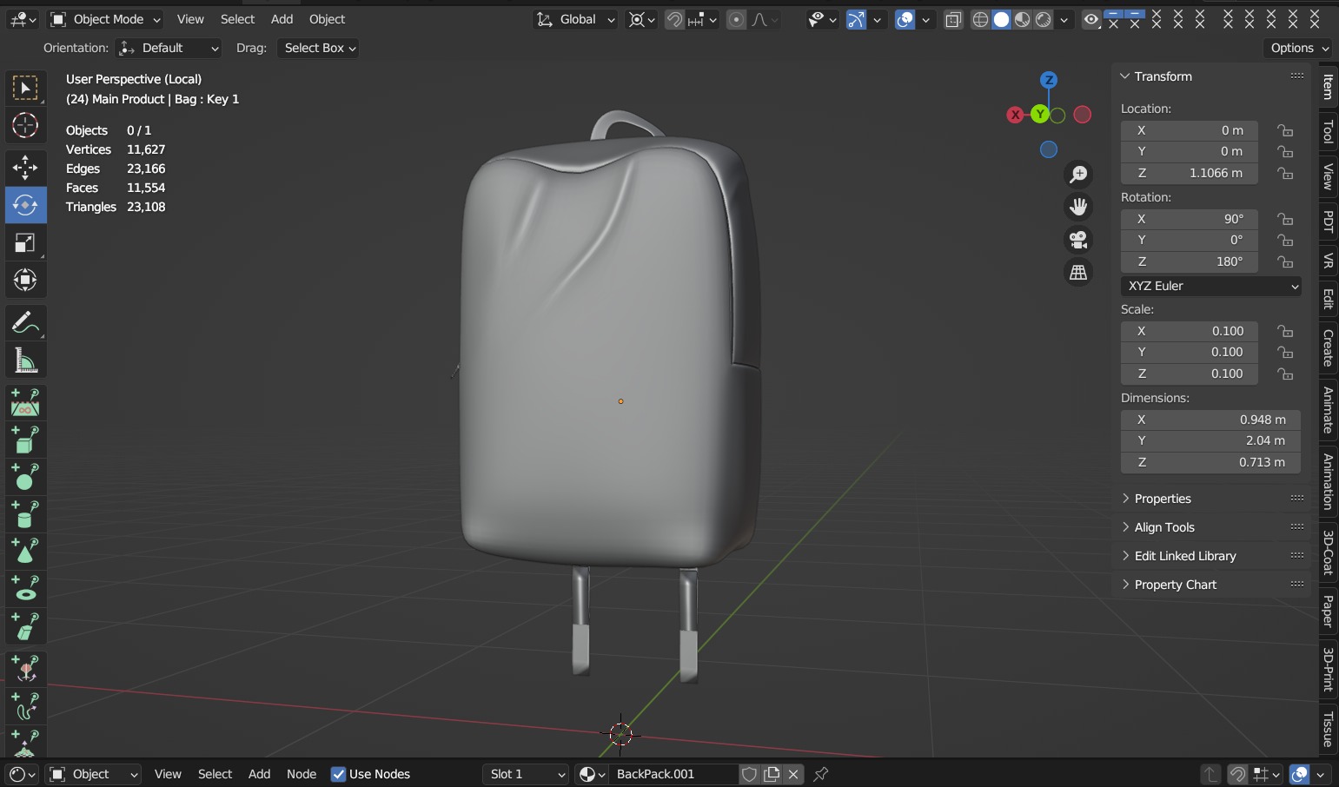This screenshot has width=1339, height=787.
Task: Choose the Measure ruler tool
Action: [25, 360]
